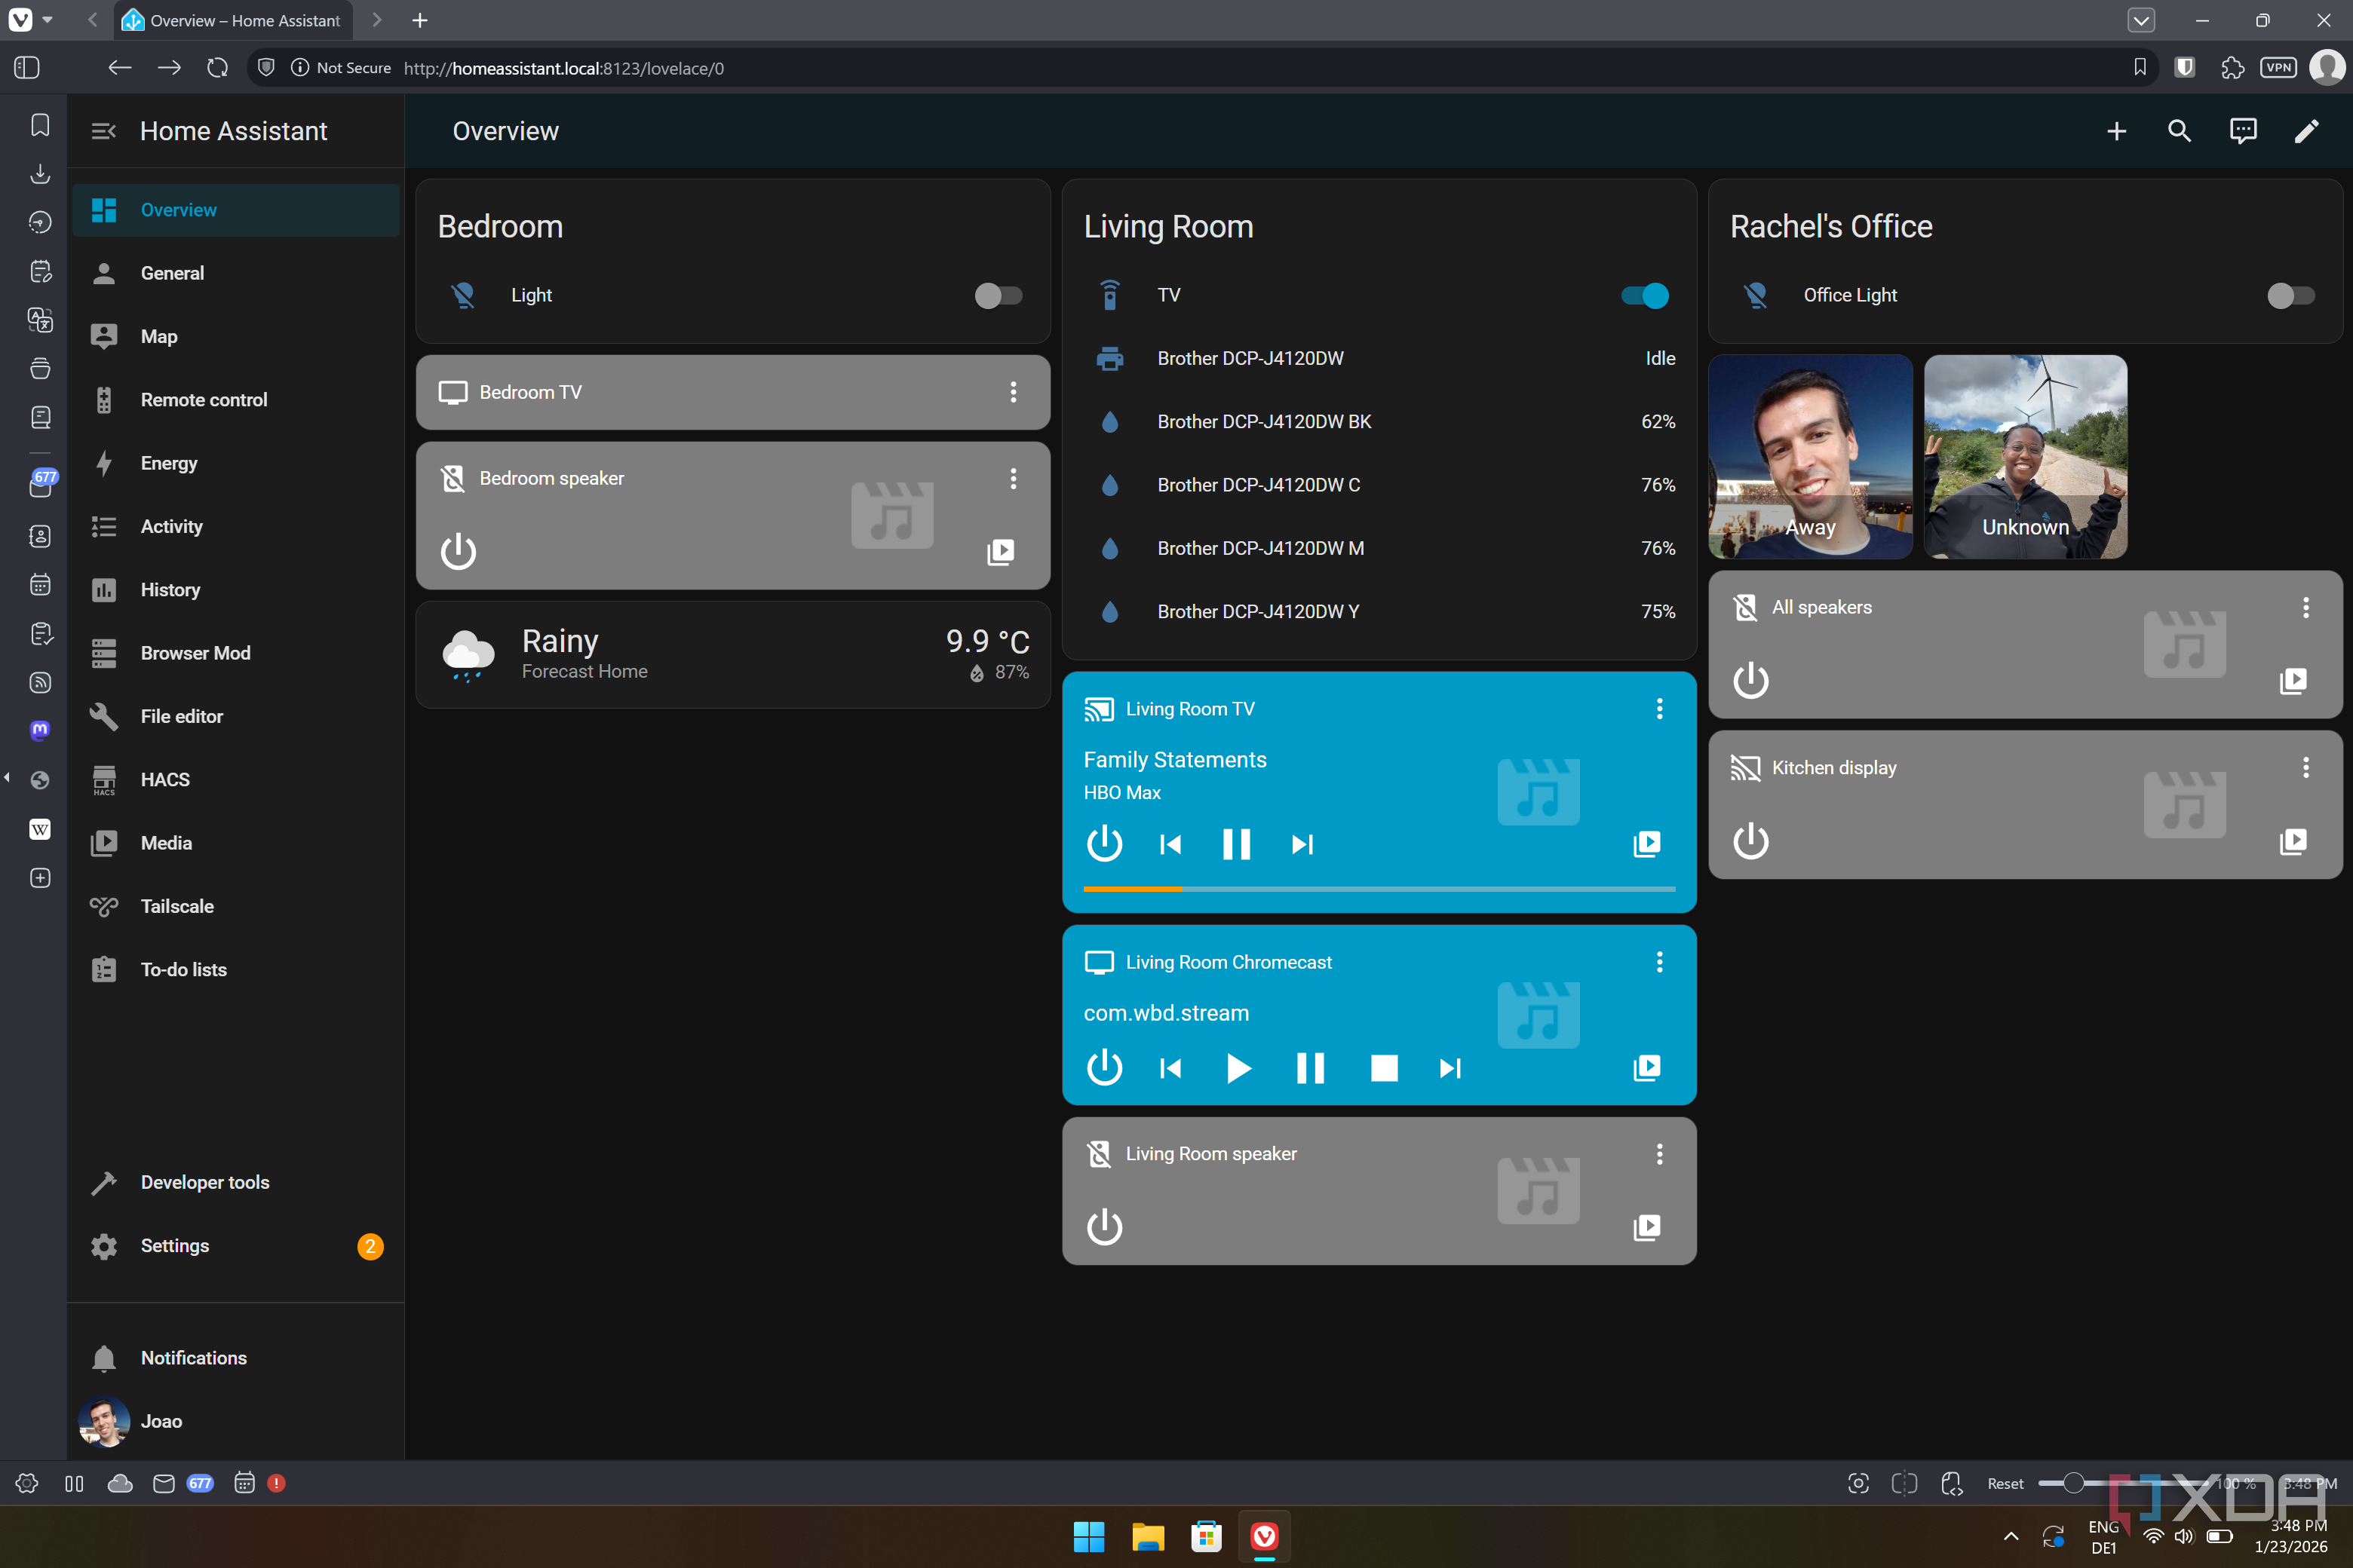Expand the browser tab list dropdown
The height and width of the screenshot is (1568, 2353).
[2140, 20]
